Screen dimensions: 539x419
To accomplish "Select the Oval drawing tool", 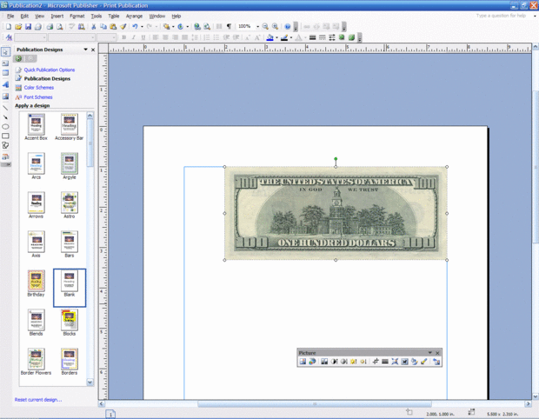I will click(x=5, y=127).
